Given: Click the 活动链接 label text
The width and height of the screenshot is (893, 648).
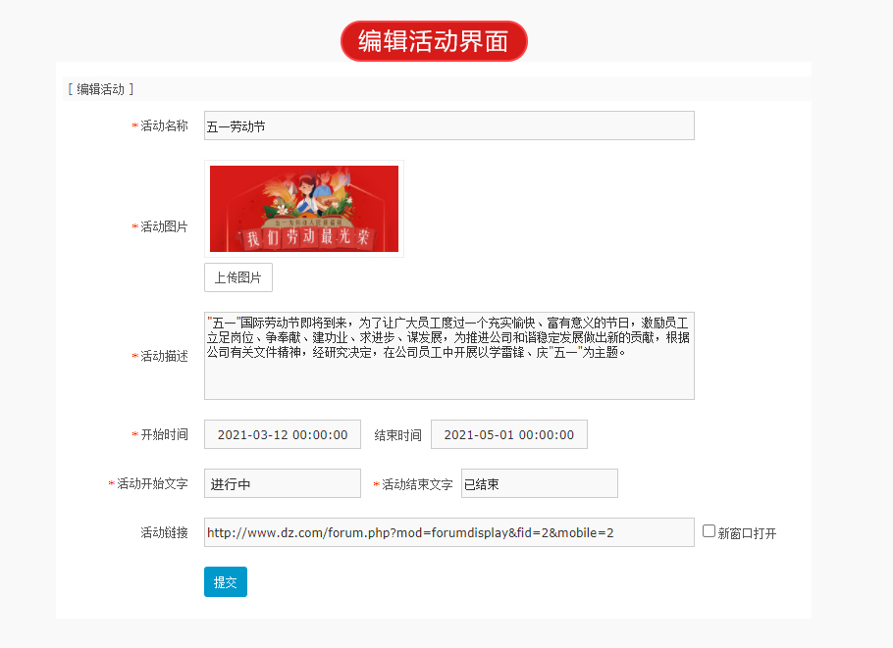Looking at the screenshot, I should (x=164, y=532).
